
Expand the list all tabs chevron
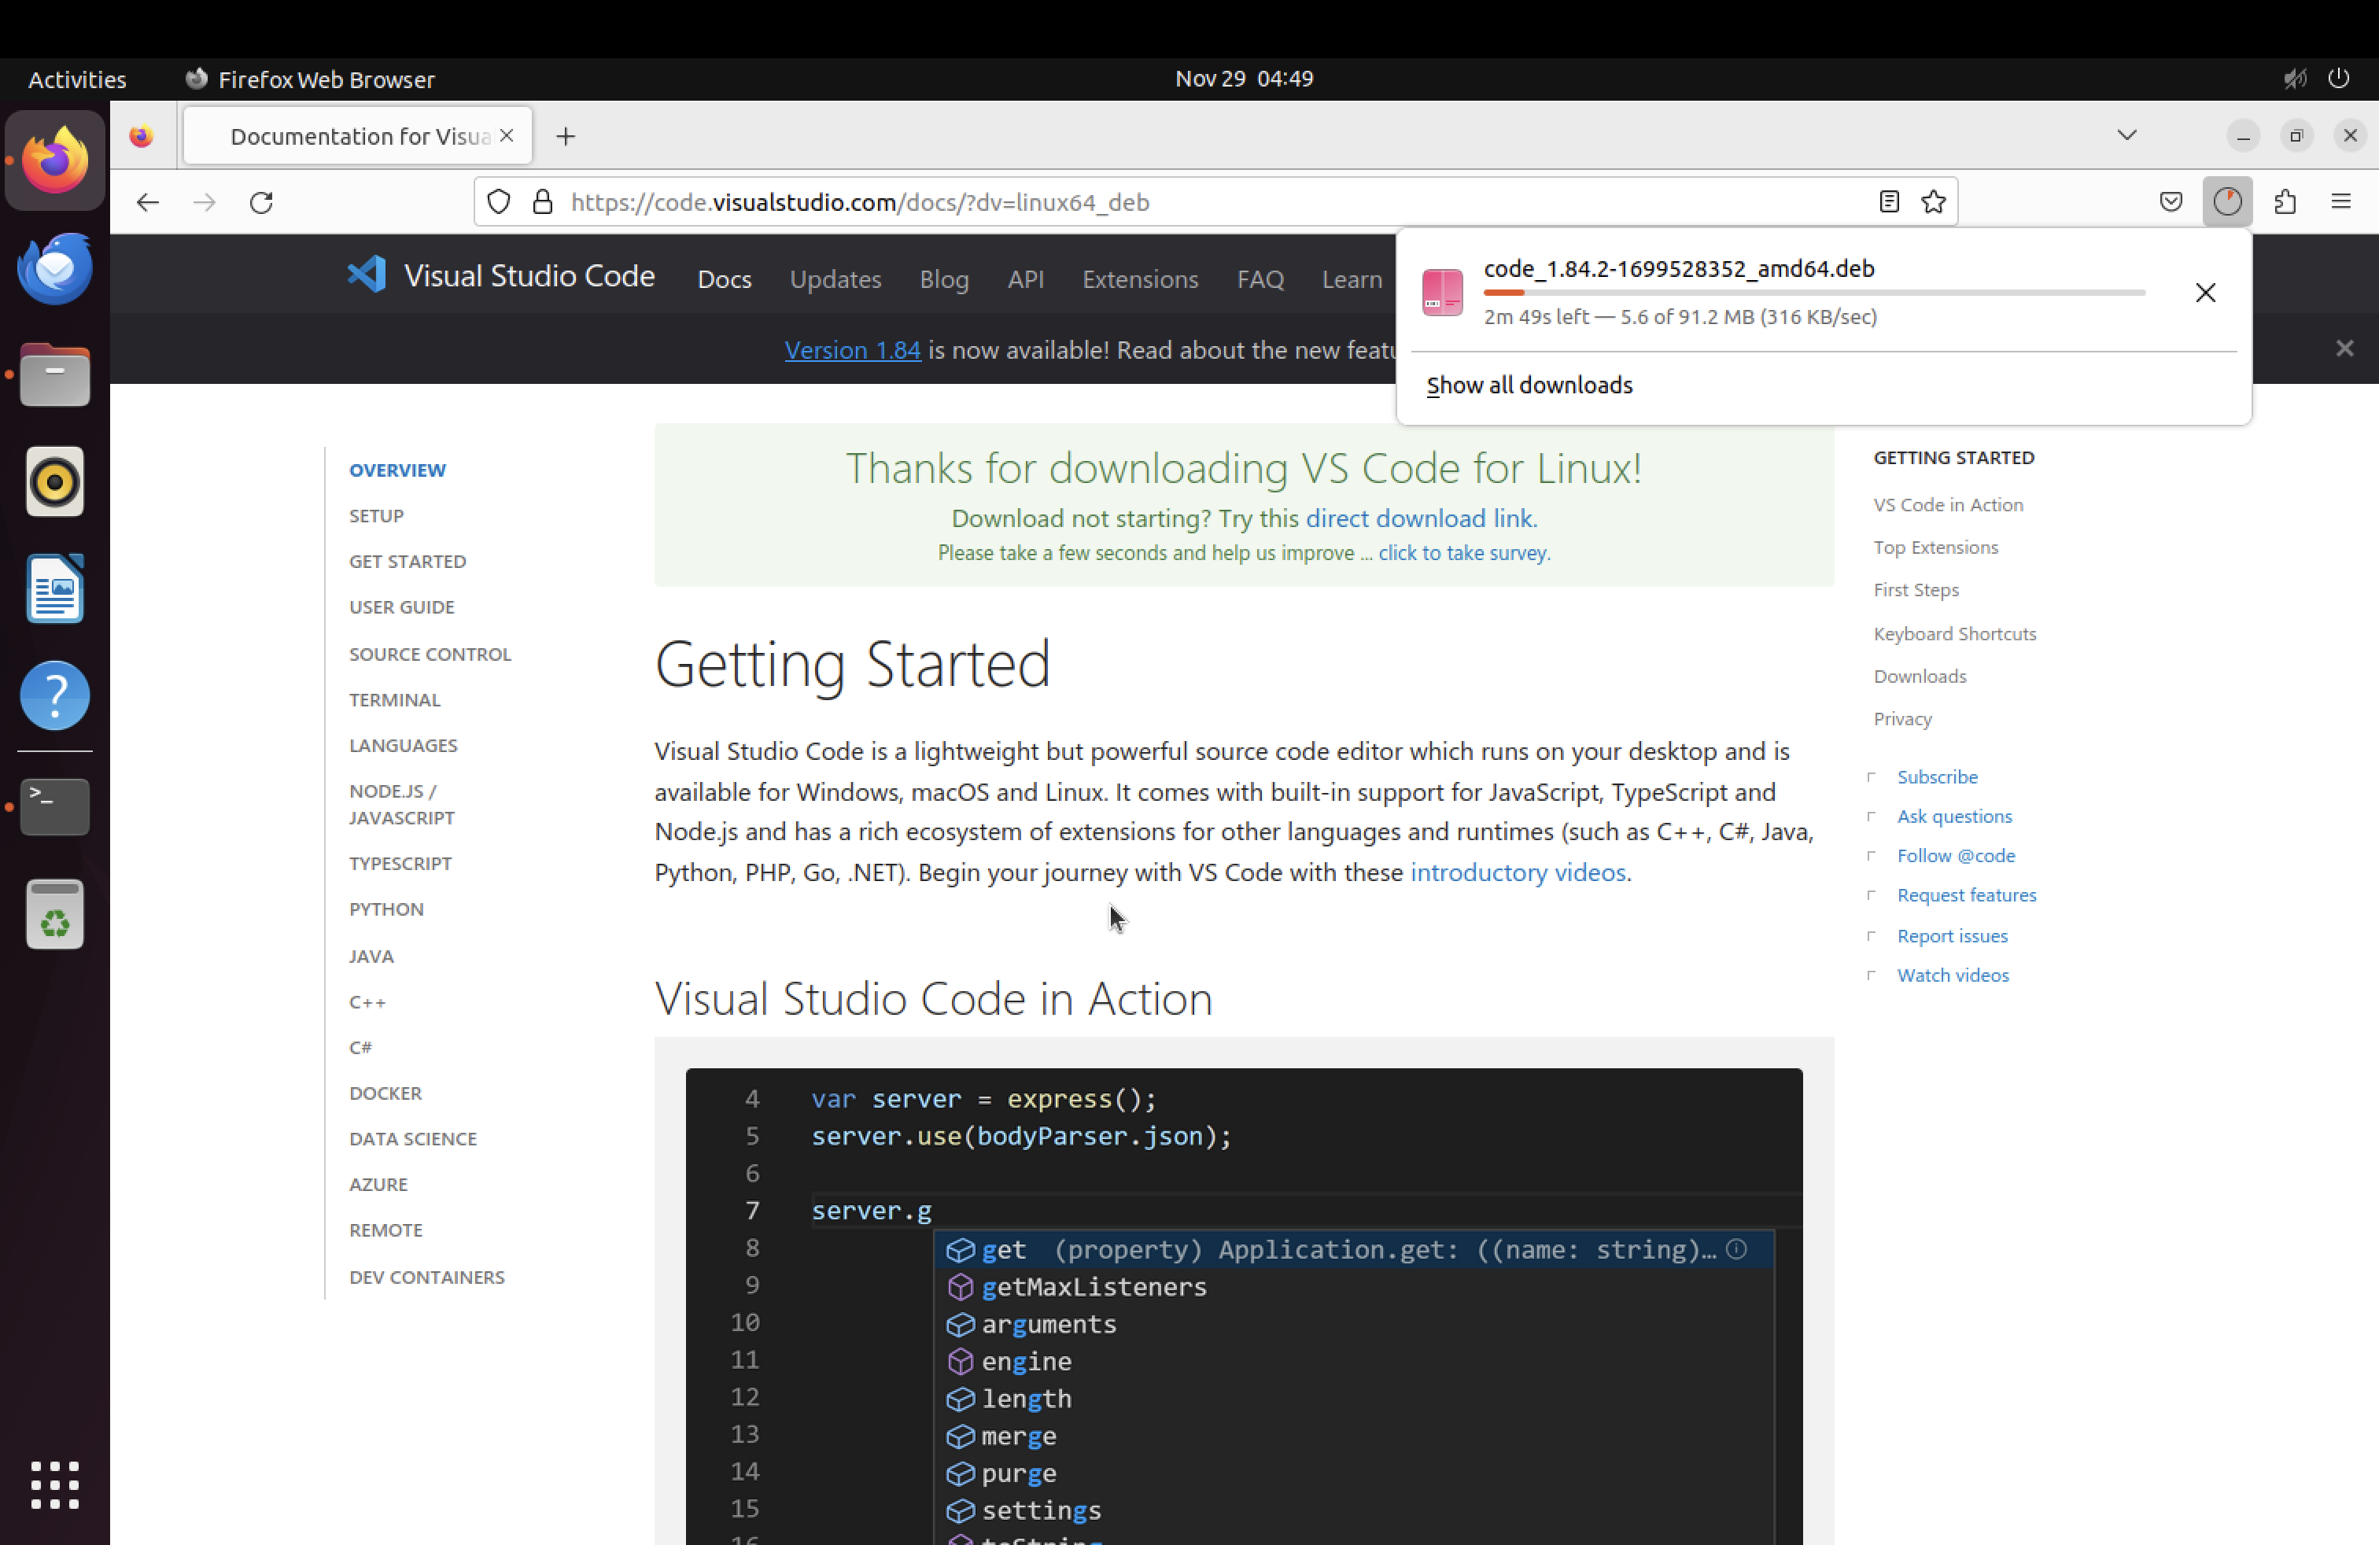[2127, 135]
